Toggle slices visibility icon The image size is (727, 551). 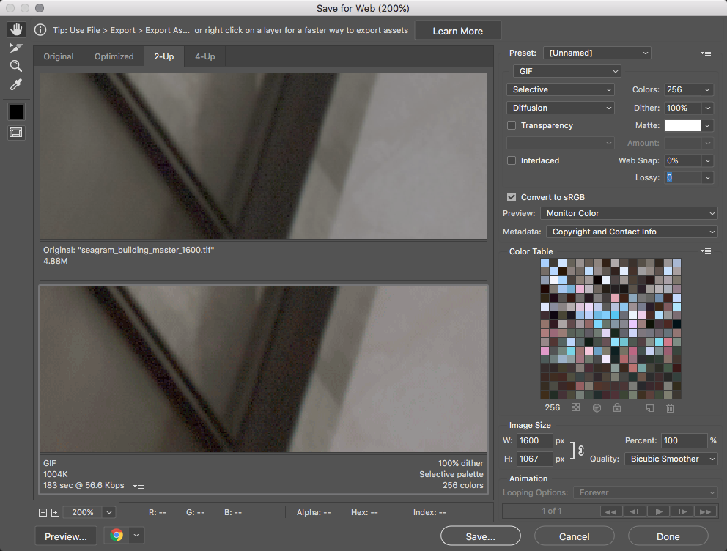click(x=16, y=133)
